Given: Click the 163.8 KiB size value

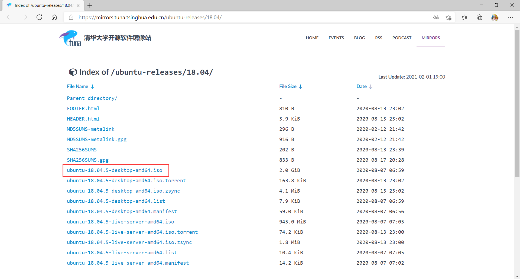Looking at the screenshot, I should coord(292,181).
